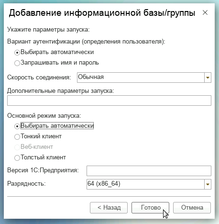The width and height of the screenshot is (219, 224).
Task: Cancel the dialog with 'Отмена'
Action: click(192, 208)
